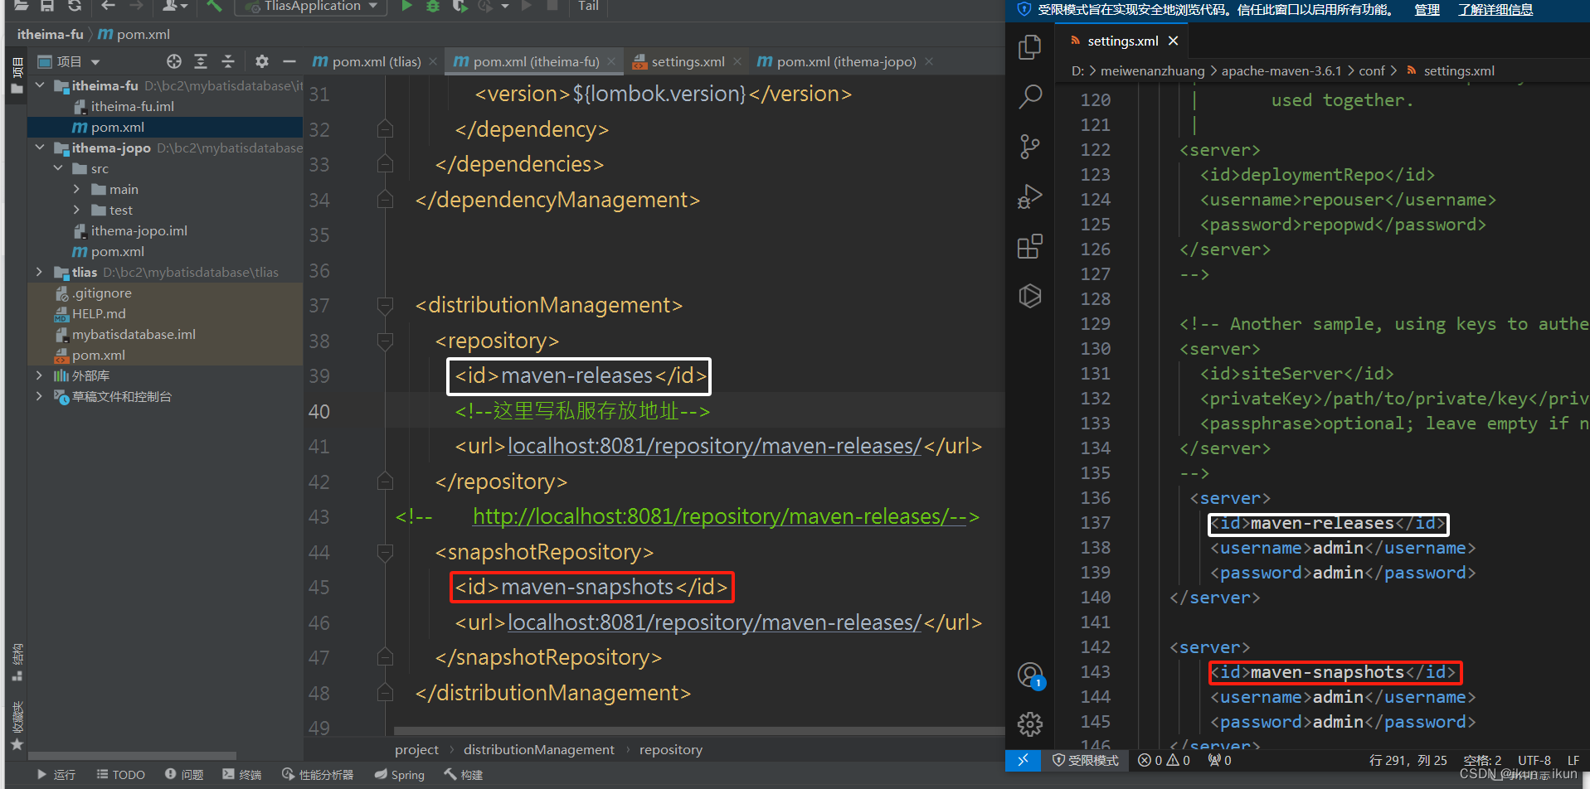Hide the project panel with the minus icon
This screenshot has width=1590, height=789.
point(289,61)
